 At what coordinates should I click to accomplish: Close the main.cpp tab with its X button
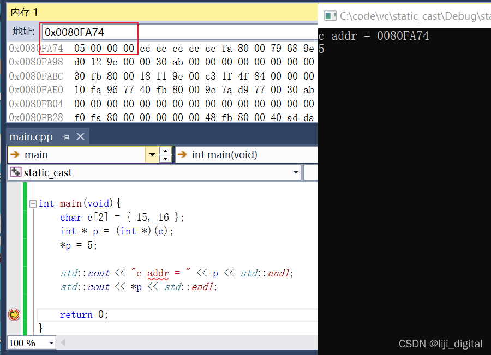[x=80, y=136]
